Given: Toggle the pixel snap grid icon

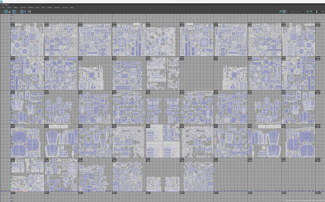Looking at the screenshot, I should 17,11.
